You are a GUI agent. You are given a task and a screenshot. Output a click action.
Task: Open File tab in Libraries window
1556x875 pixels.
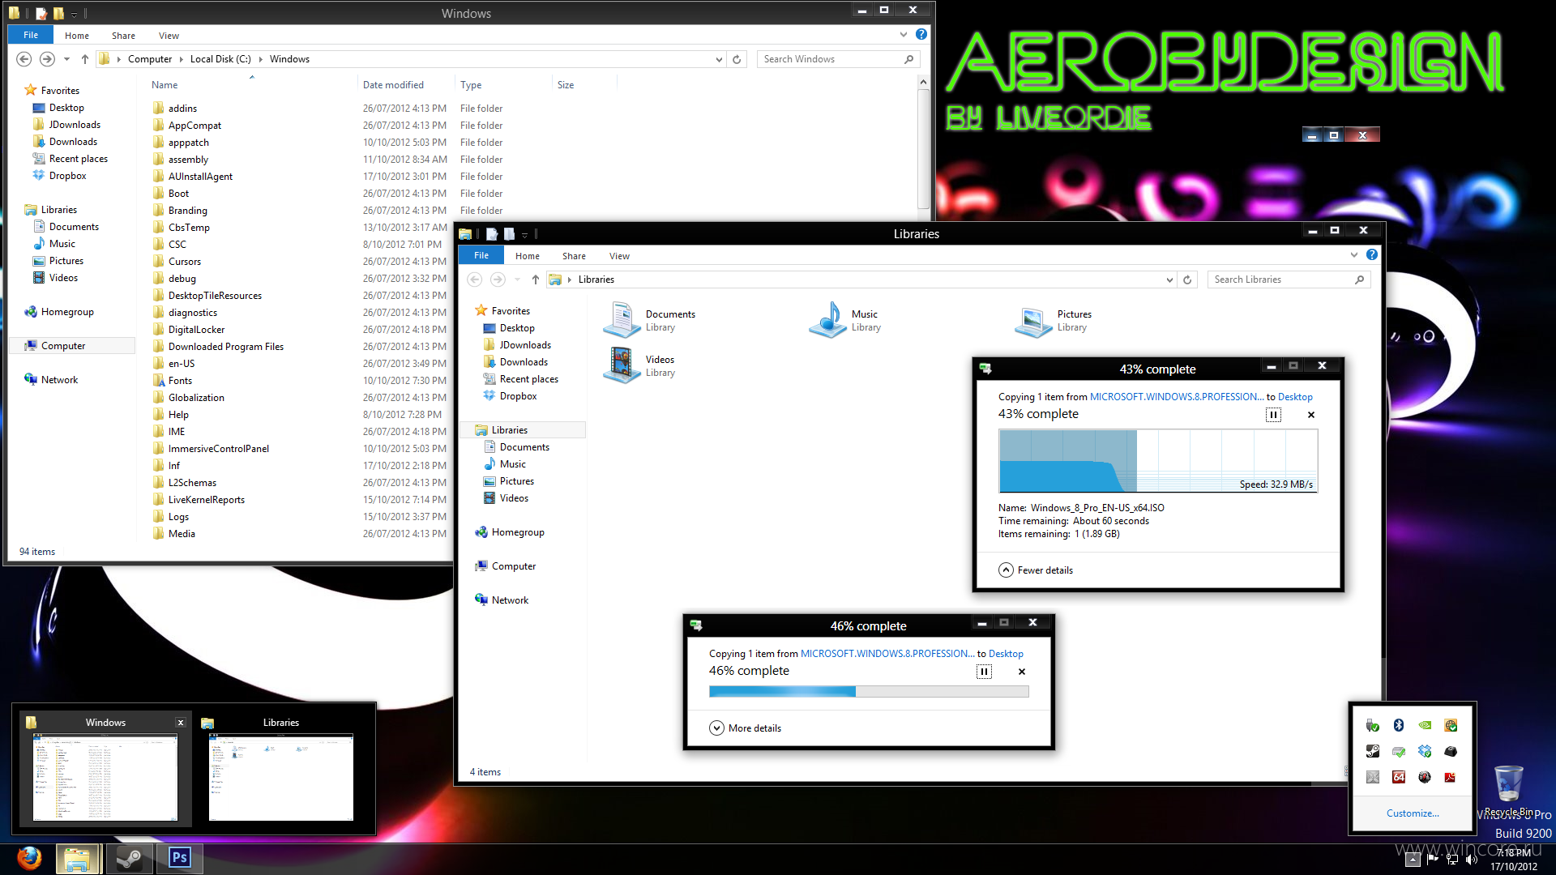tap(481, 255)
